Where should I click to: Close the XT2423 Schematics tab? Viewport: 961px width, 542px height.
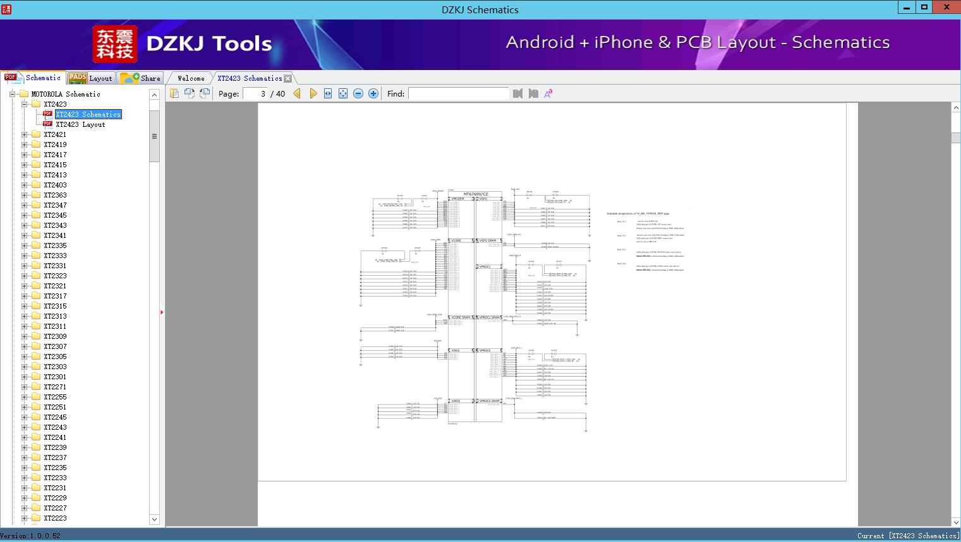click(288, 79)
